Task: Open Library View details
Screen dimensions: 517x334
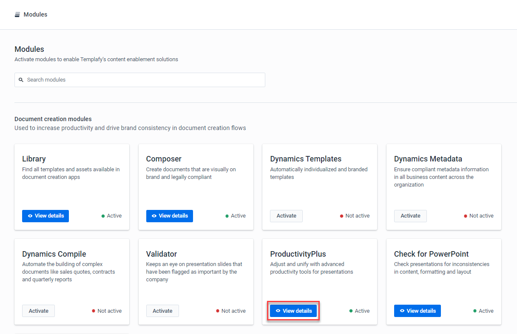Action: (x=45, y=216)
